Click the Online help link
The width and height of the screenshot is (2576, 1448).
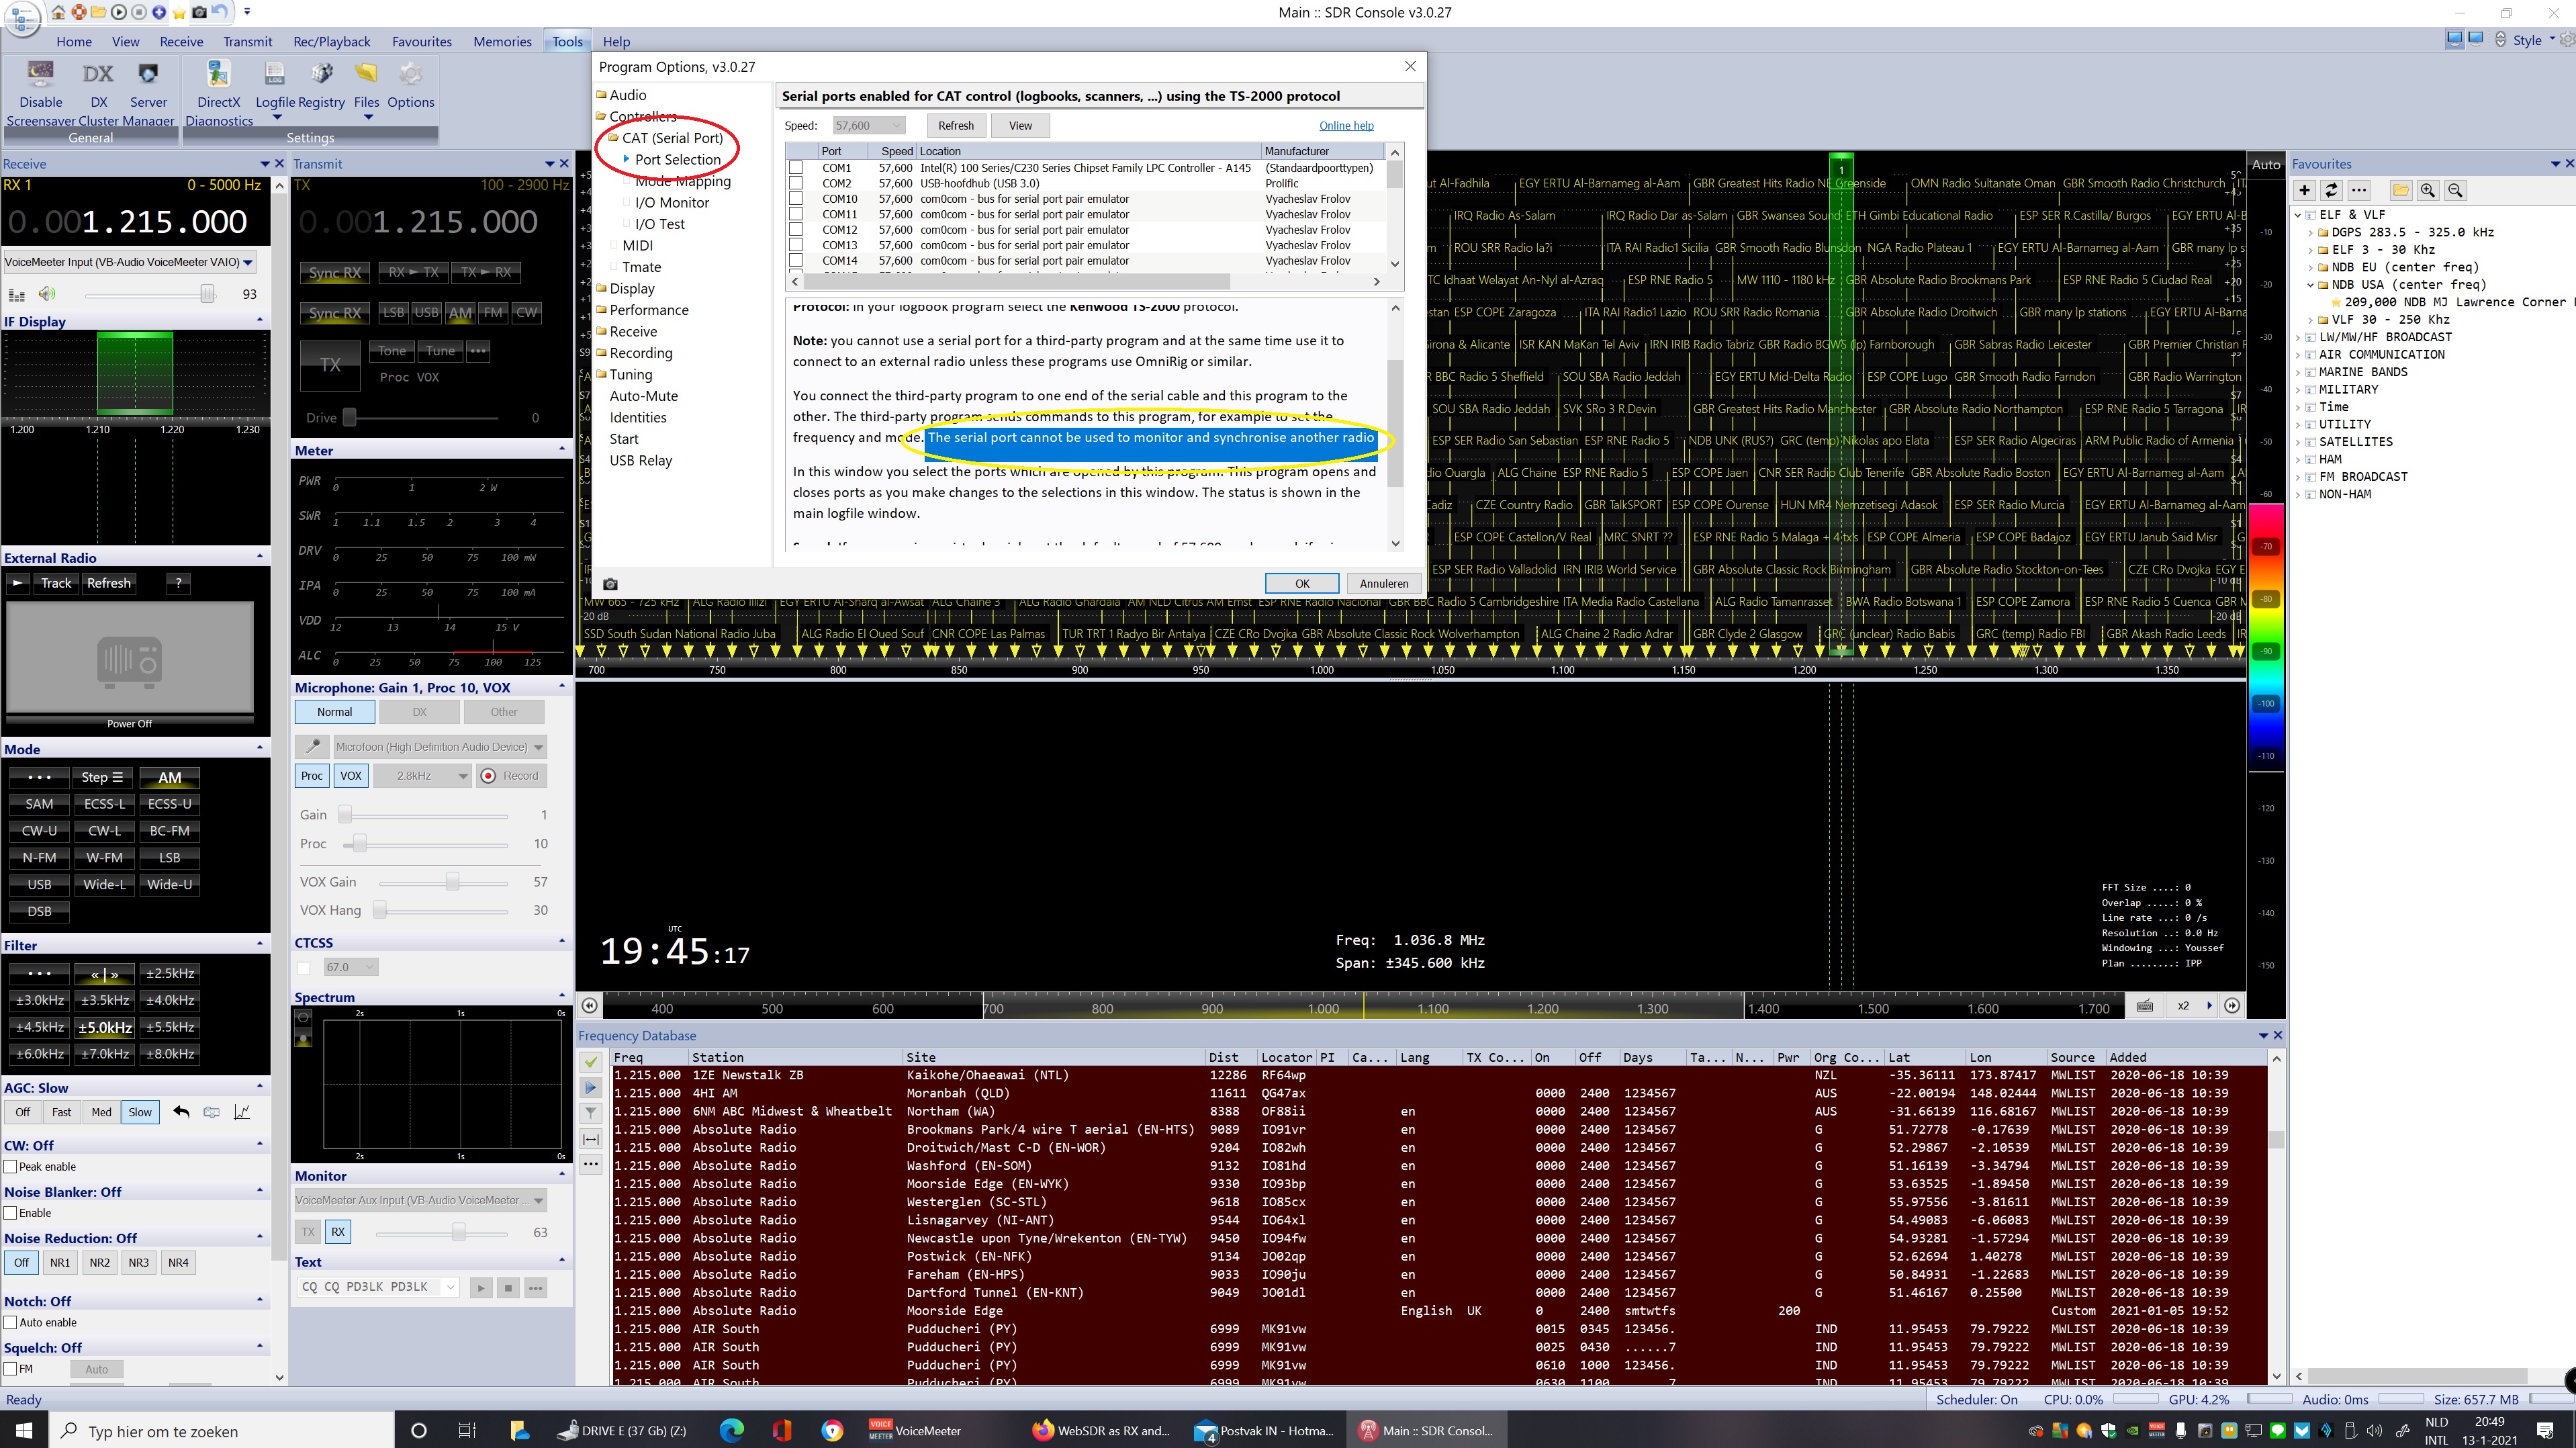[1345, 126]
